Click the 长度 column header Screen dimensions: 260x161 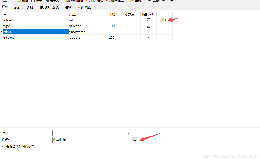(116, 14)
